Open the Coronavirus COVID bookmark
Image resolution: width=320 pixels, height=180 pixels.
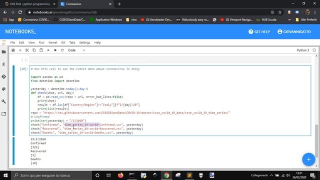[33, 19]
